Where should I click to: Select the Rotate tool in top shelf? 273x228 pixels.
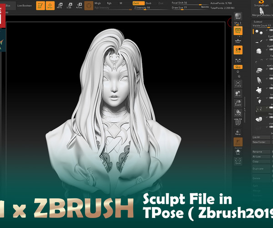(x=79, y=5)
